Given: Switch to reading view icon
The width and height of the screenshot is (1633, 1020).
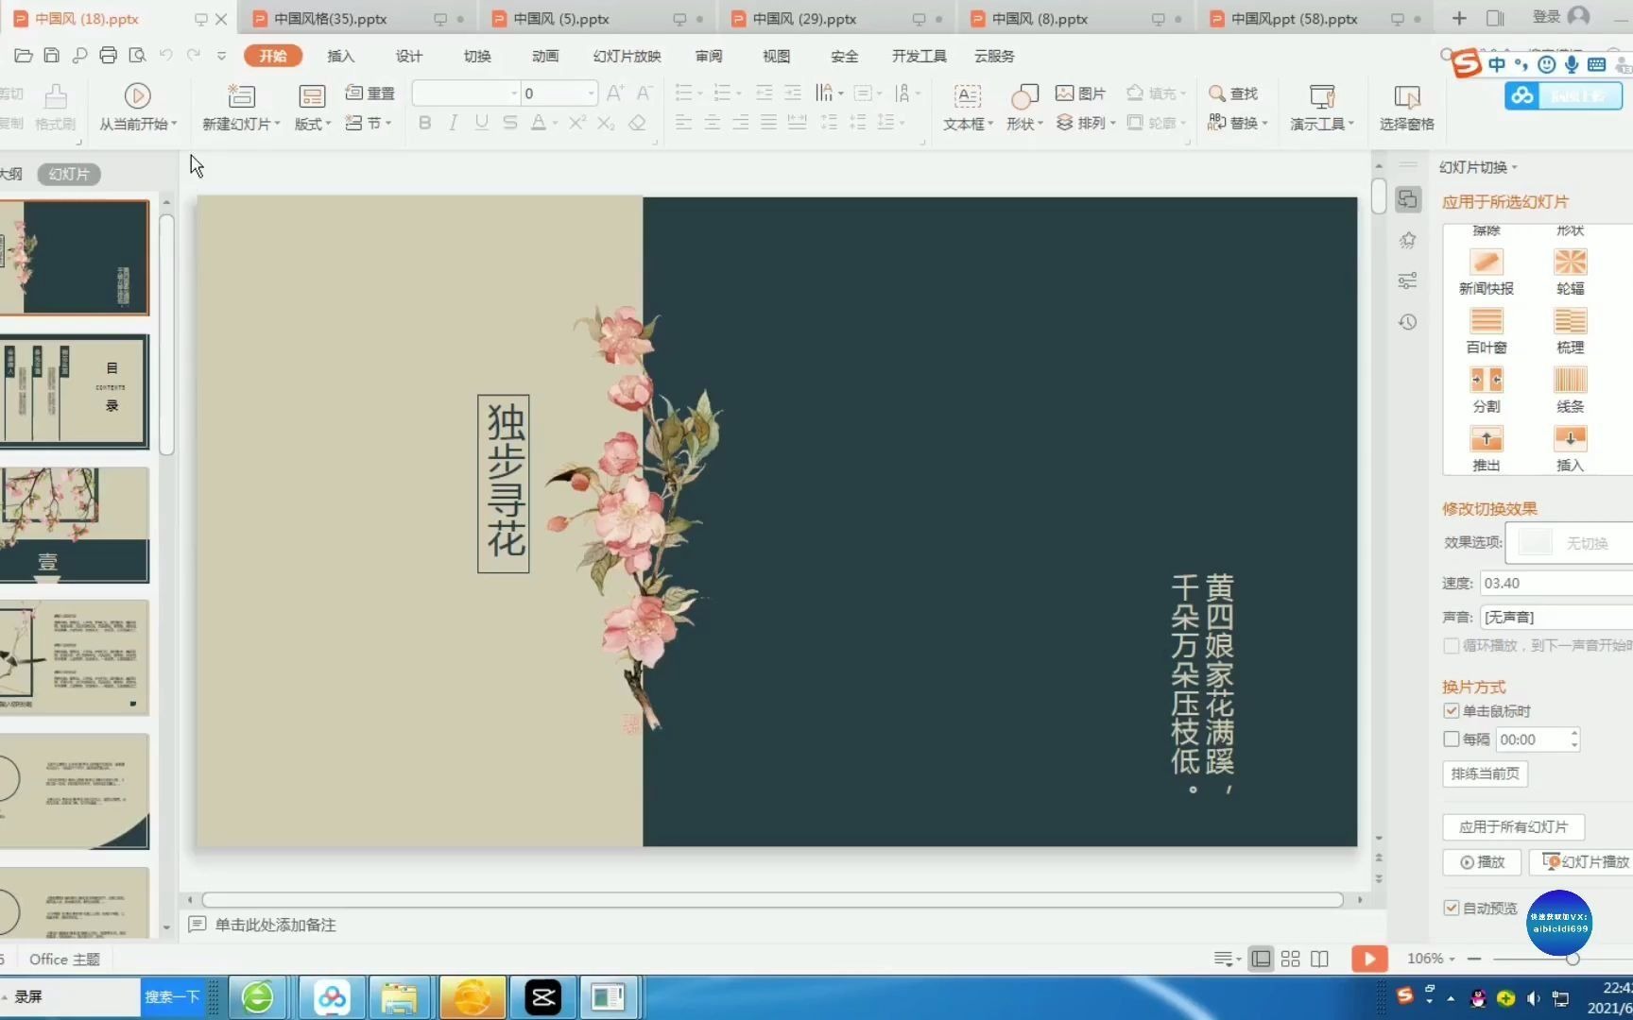Looking at the screenshot, I should pos(1320,959).
